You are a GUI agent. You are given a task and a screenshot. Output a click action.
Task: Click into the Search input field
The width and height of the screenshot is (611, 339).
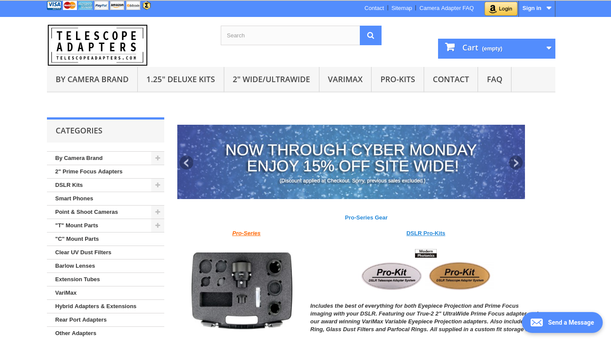pyautogui.click(x=290, y=36)
